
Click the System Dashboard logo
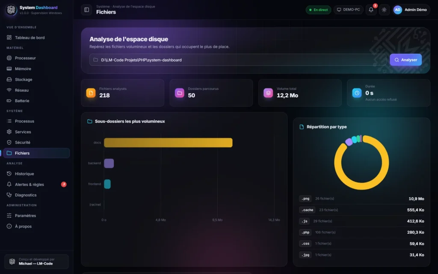pos(11,10)
